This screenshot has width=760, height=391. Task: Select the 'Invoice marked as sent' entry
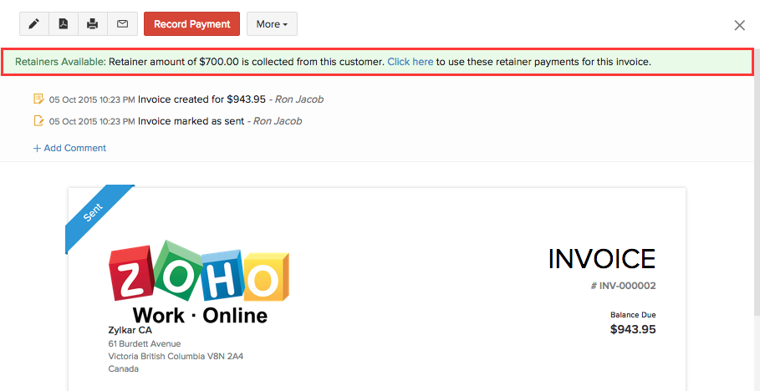(x=191, y=120)
